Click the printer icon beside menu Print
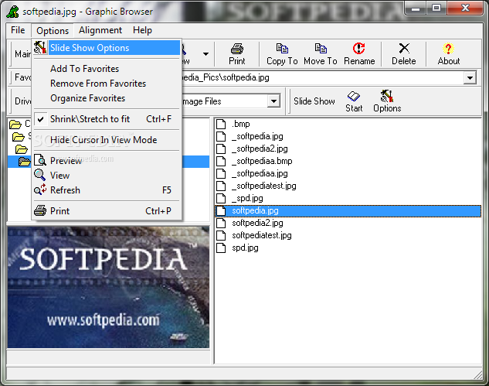This screenshot has height=386, width=489. pos(40,211)
